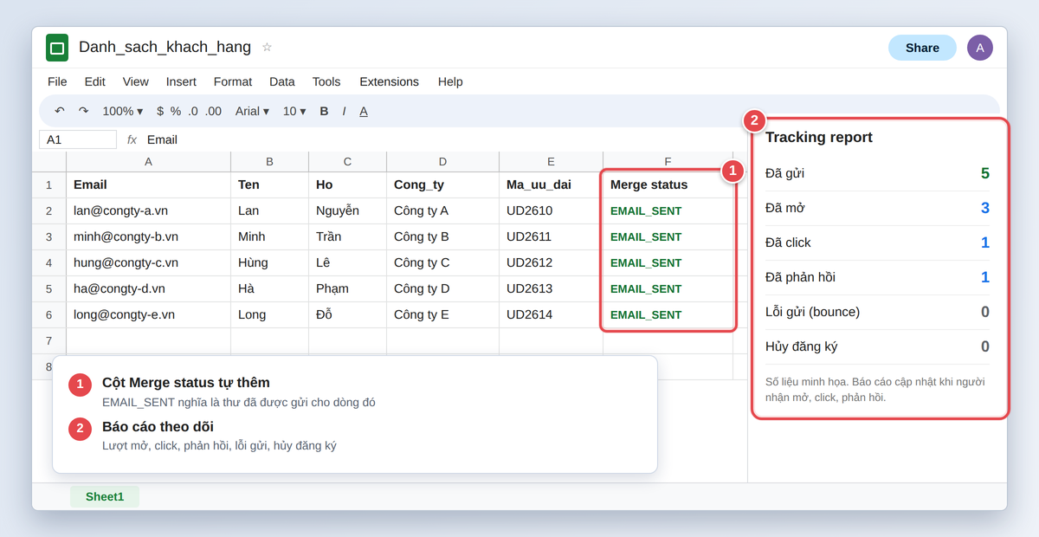
Task: Select the cell Công ty E
Action: pos(443,314)
